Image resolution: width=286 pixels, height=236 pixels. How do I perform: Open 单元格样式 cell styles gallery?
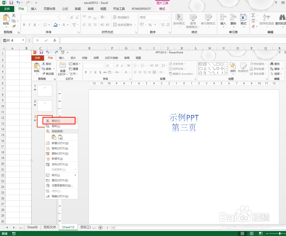208,21
